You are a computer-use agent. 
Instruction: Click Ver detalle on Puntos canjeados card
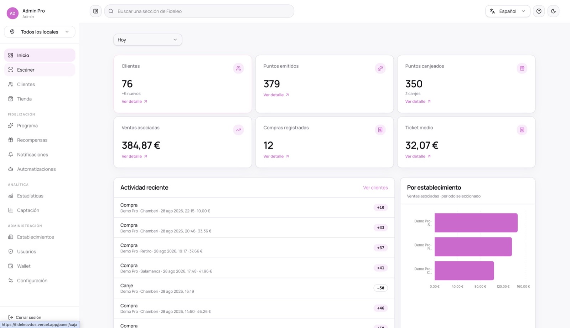[418, 102]
